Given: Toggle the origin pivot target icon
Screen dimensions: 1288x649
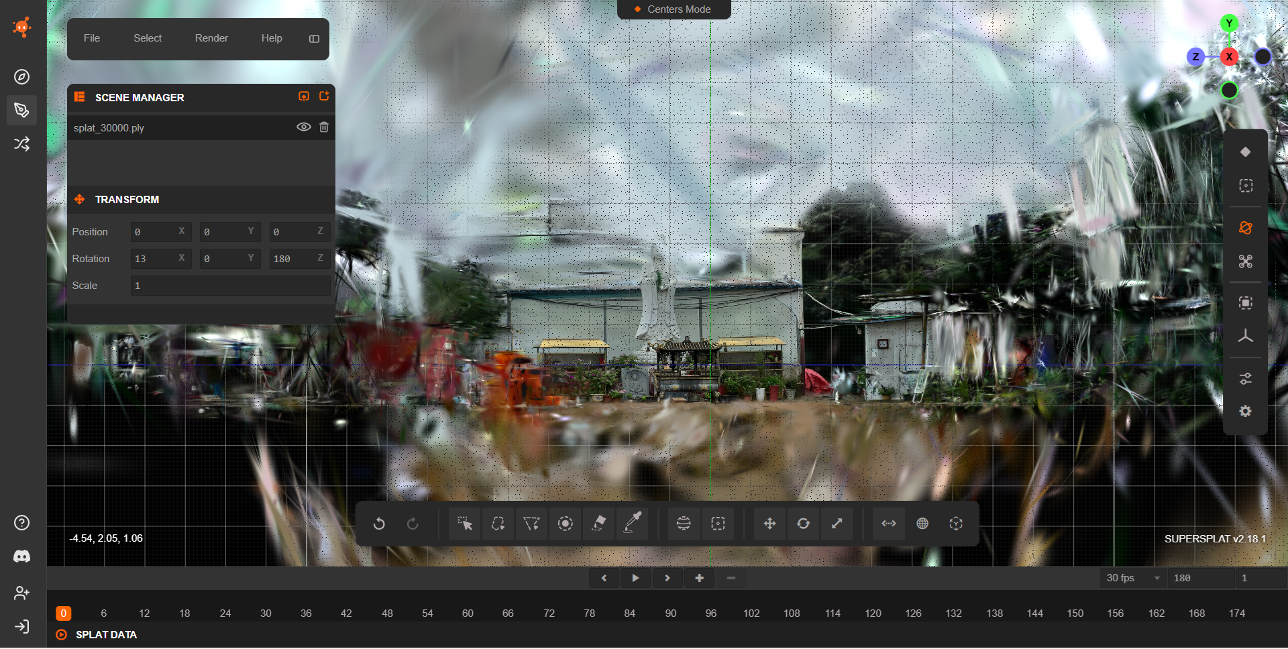Looking at the screenshot, I should [x=956, y=524].
